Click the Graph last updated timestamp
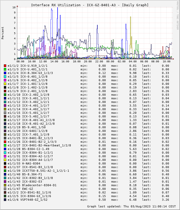This screenshot has height=210, width=180. tap(131, 206)
